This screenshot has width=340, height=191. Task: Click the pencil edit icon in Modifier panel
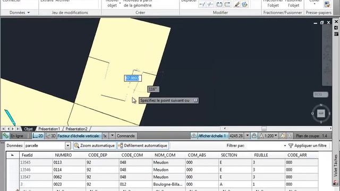coord(237,4)
